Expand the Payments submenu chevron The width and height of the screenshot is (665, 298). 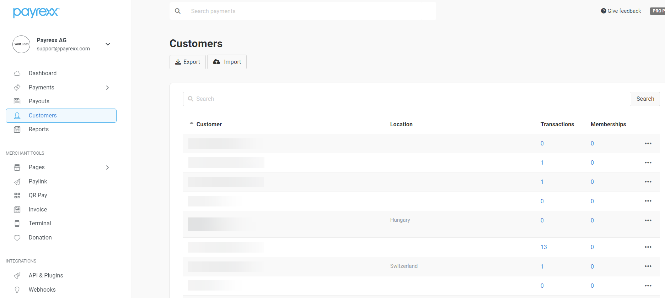coord(107,88)
